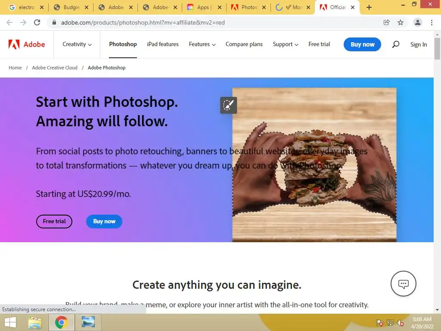Click the Adobe Photoshop breadcrumb text
Image resolution: width=441 pixels, height=331 pixels.
click(x=107, y=68)
